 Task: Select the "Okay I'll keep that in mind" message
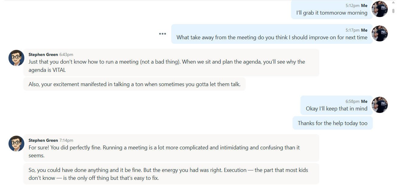[x=336, y=109]
